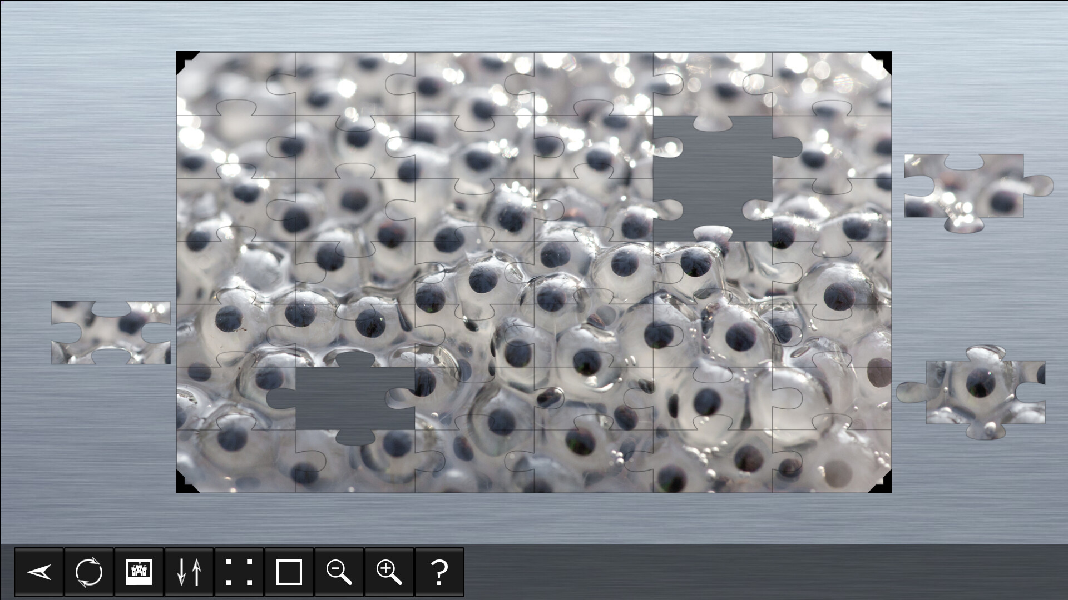Screen dimensions: 1068x600
Task: Select the back arrow navigation icon
Action: pos(38,572)
